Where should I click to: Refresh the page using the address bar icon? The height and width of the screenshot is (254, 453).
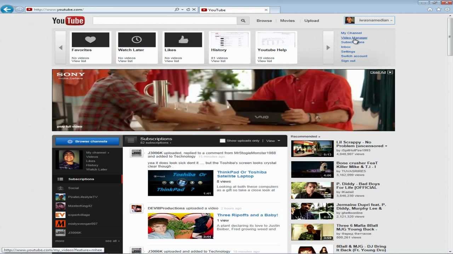coord(188,10)
